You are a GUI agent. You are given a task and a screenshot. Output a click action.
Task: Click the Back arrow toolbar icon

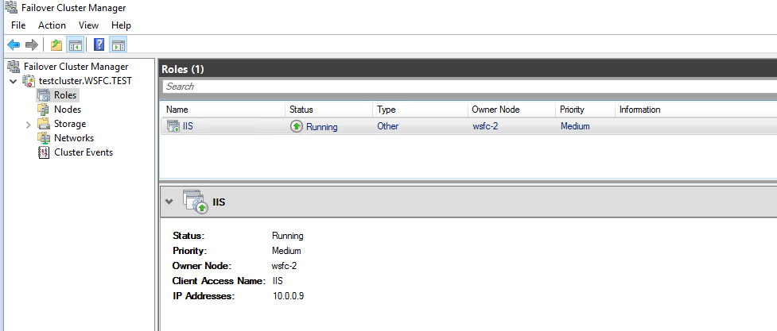pos(14,44)
